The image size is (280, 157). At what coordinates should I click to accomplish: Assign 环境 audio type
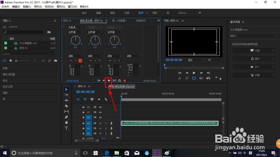click(x=254, y=75)
